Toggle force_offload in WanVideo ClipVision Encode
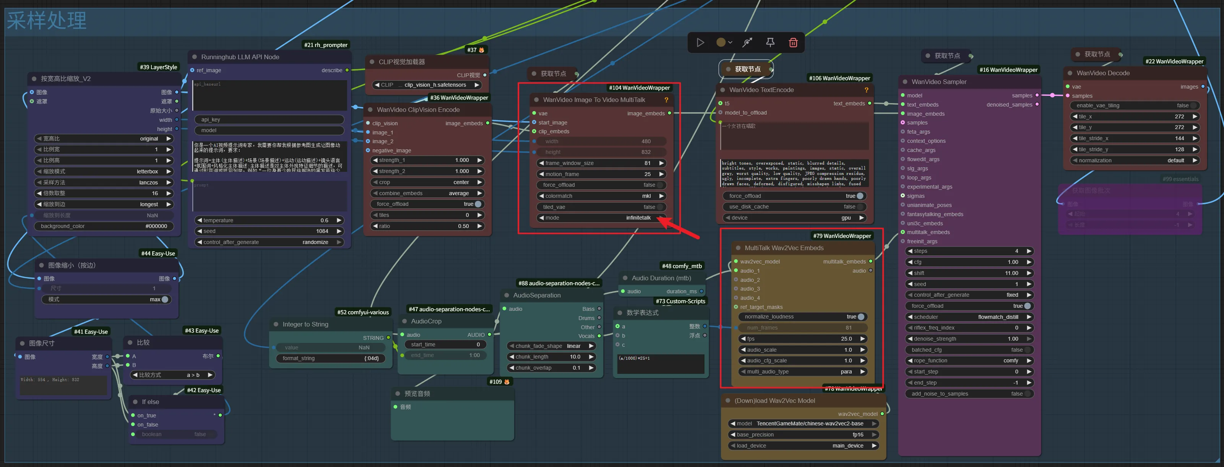Viewport: 1224px width, 467px height. click(477, 204)
